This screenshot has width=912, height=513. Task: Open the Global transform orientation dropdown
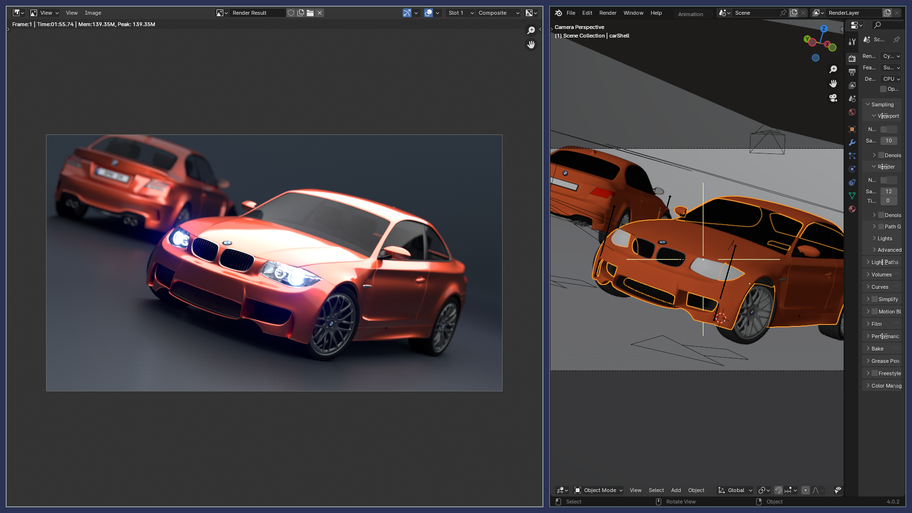point(735,490)
